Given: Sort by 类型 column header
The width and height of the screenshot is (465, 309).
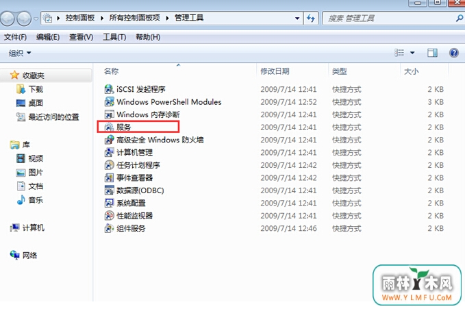Looking at the screenshot, I should 339,71.
